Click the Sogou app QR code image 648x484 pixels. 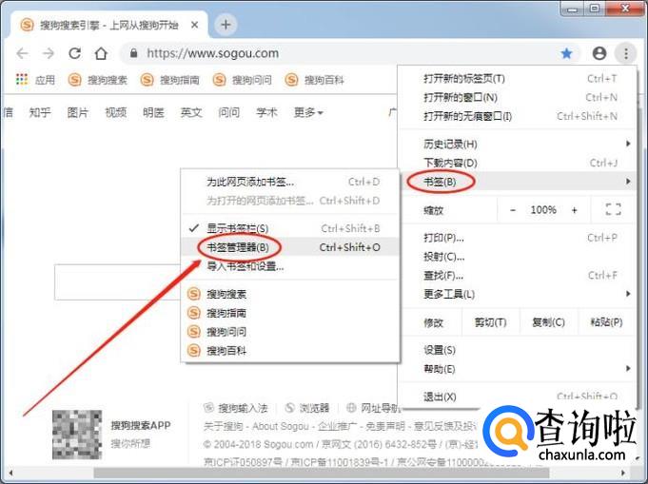77,435
